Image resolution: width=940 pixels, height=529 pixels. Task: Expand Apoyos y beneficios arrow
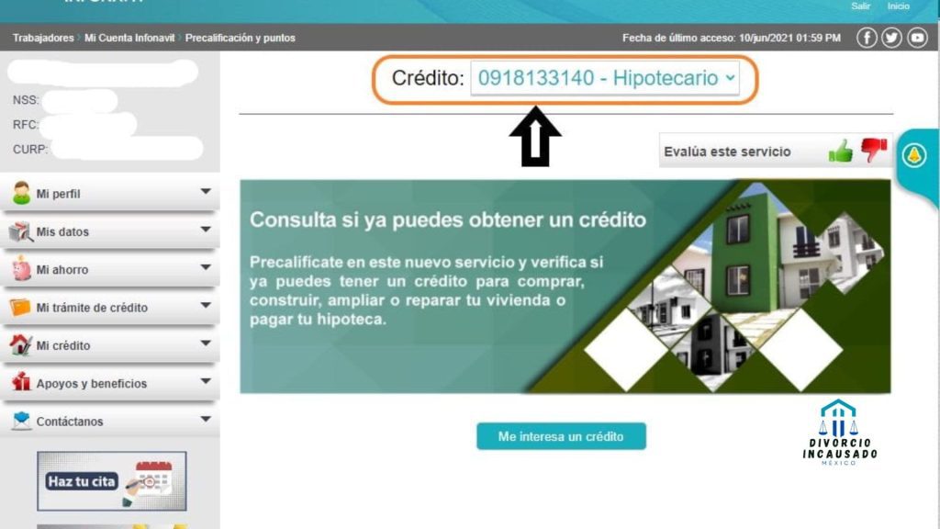coord(206,381)
